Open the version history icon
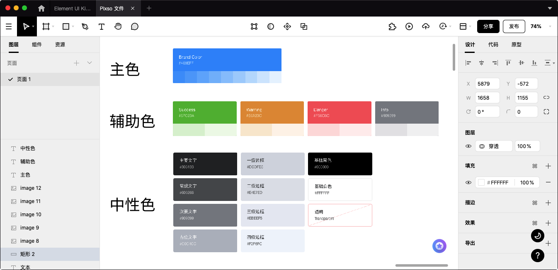 [x=443, y=26]
